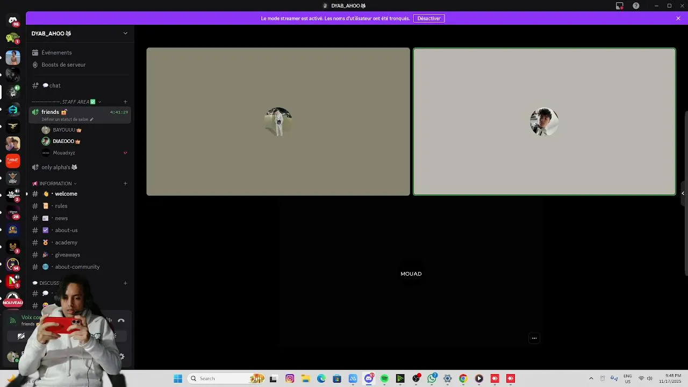
Task: Show the member list side arrow
Action: pos(683,193)
